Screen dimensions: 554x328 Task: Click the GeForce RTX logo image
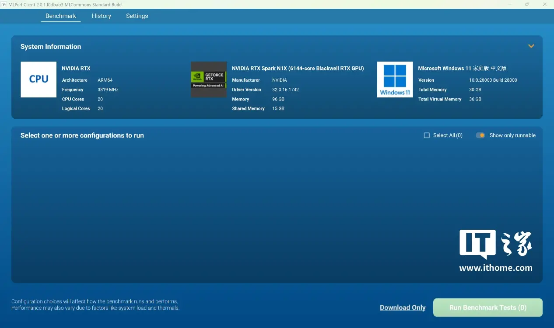coord(209,79)
